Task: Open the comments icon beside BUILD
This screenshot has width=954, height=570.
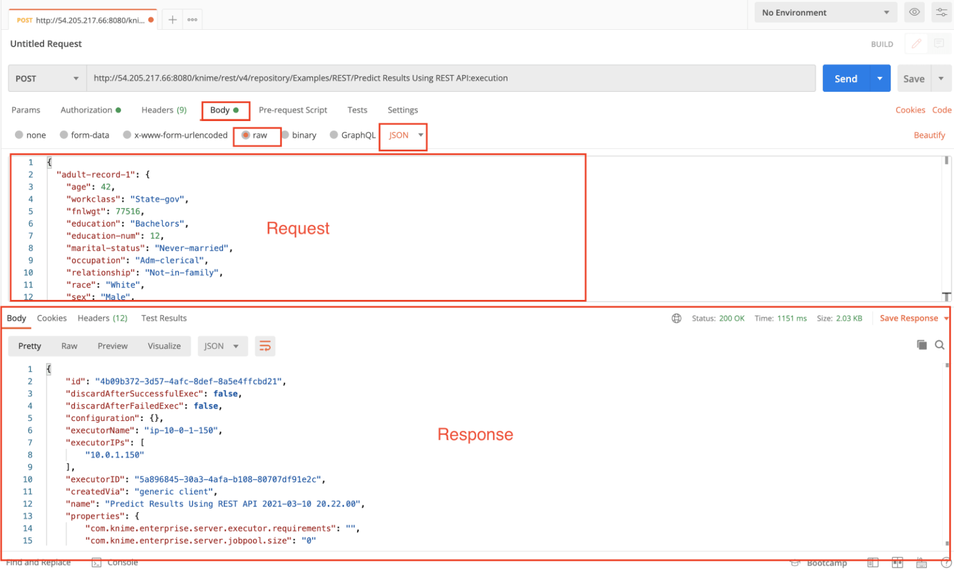Action: 939,43
